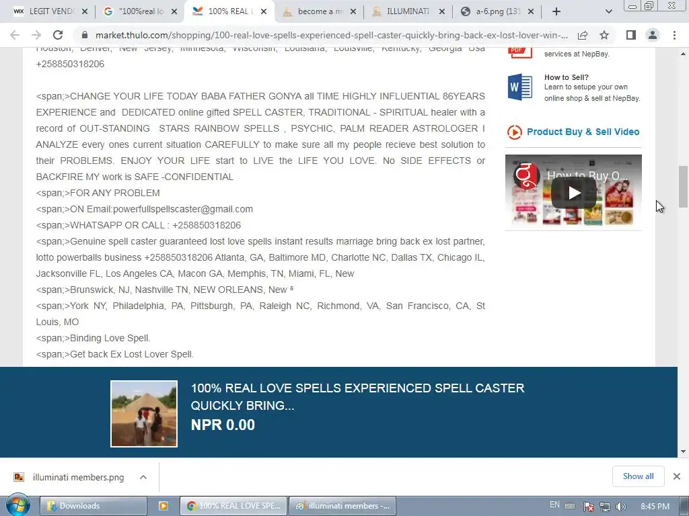Open the Chrome three-dot menu

(x=674, y=35)
